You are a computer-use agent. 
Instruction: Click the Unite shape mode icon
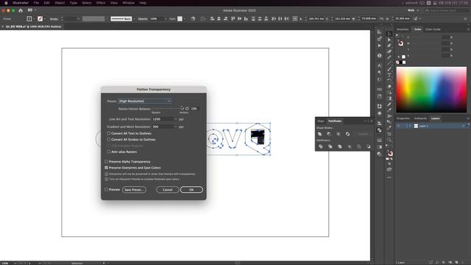point(320,134)
